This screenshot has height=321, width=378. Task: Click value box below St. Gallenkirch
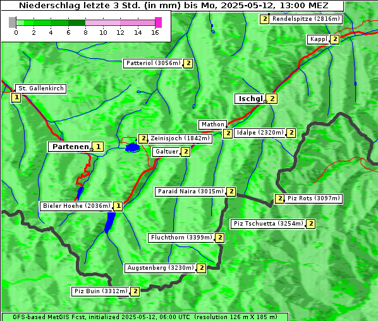[16, 98]
